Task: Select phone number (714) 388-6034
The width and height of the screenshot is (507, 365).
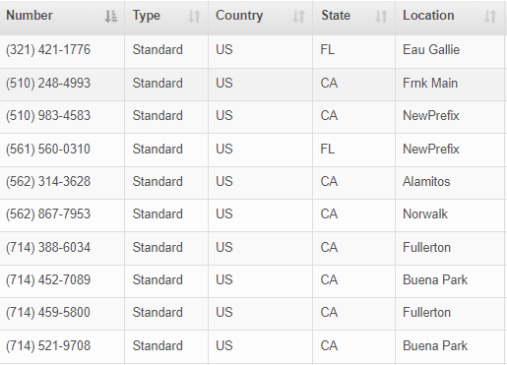Action: 48,247
